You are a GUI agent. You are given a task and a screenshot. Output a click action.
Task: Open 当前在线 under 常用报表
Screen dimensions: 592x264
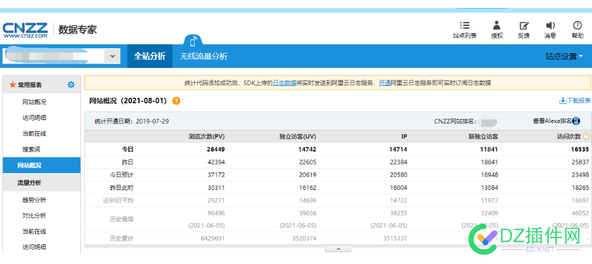35,134
